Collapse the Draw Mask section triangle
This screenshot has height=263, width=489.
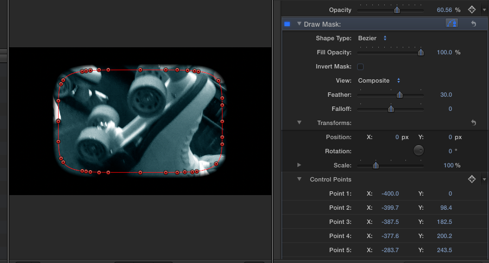[299, 24]
